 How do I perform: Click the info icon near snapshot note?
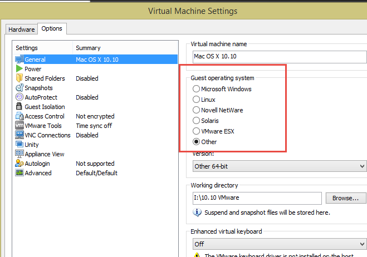pyautogui.click(x=197, y=212)
